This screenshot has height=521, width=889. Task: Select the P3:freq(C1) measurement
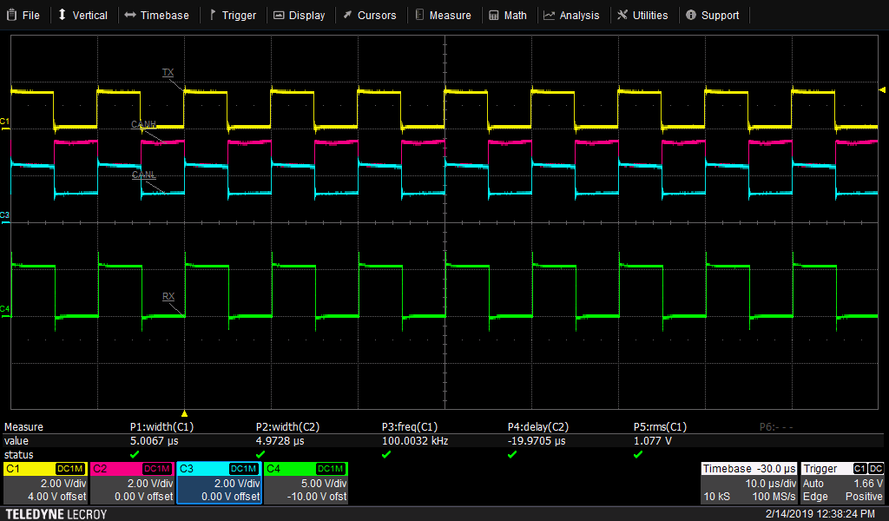coord(410,427)
